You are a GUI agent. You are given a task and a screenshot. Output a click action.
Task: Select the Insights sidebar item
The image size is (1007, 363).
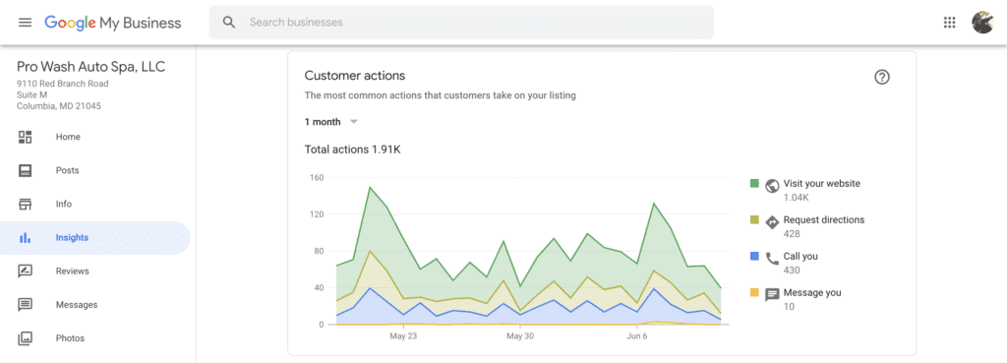tap(95, 238)
